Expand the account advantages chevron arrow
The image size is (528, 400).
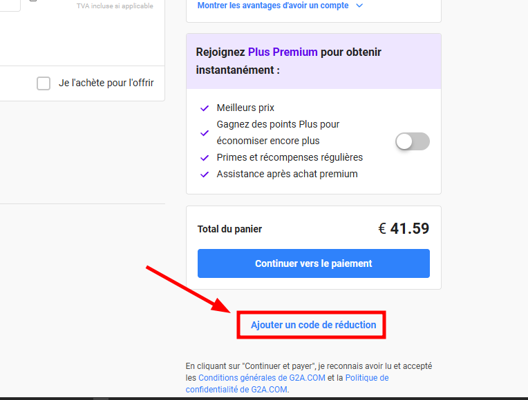point(359,6)
